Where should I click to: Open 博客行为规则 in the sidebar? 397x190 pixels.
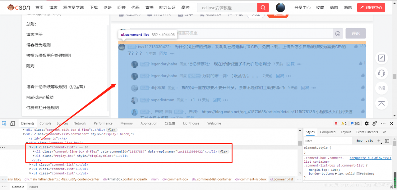pyautogui.click(x=38, y=45)
